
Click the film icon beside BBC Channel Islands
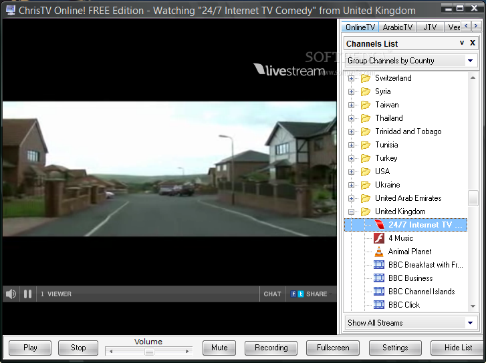pos(379,291)
